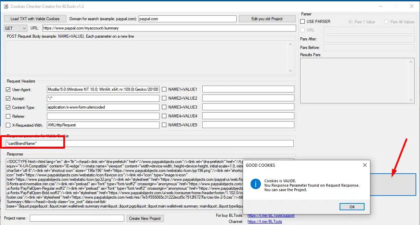Select the Pars 1 Value radio button
This screenshot has height=225, width=420.
click(x=350, y=22)
